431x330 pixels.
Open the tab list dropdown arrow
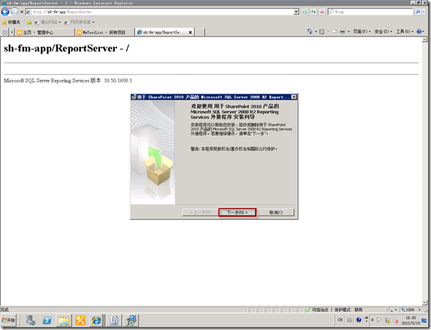pos(12,32)
